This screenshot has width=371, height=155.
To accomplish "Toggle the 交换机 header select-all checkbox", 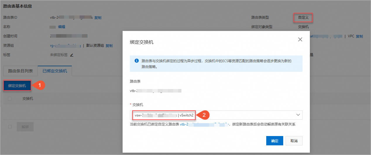I will [10, 99].
